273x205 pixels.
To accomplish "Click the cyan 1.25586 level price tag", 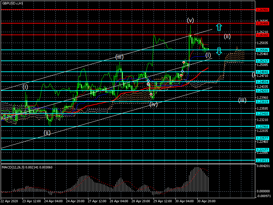I will tap(262, 50).
